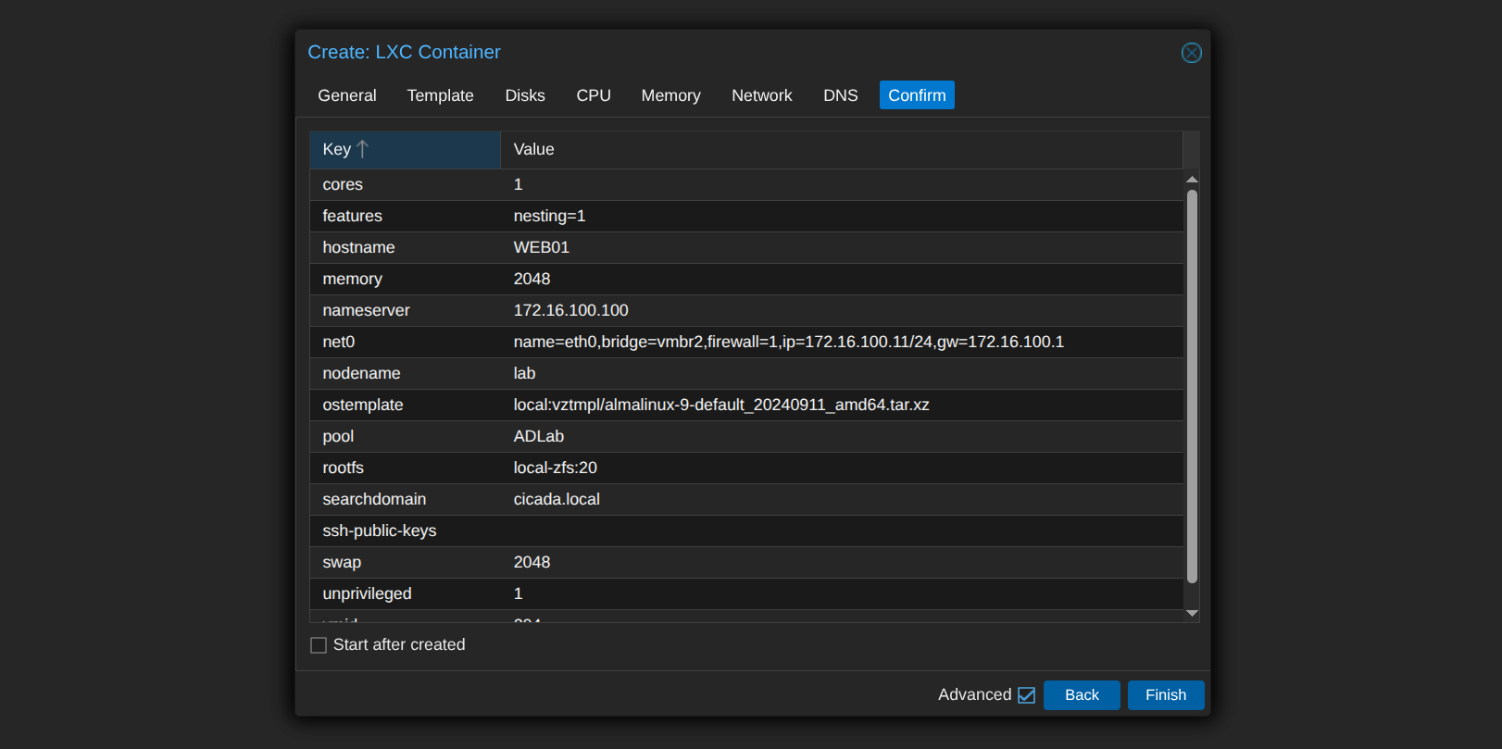
Task: Click the vertical scrollbar thumb
Action: click(1192, 386)
